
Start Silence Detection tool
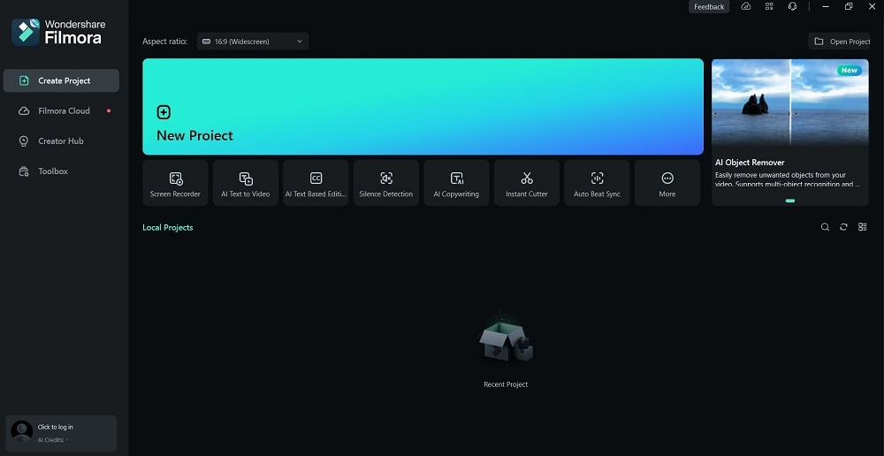click(x=386, y=183)
